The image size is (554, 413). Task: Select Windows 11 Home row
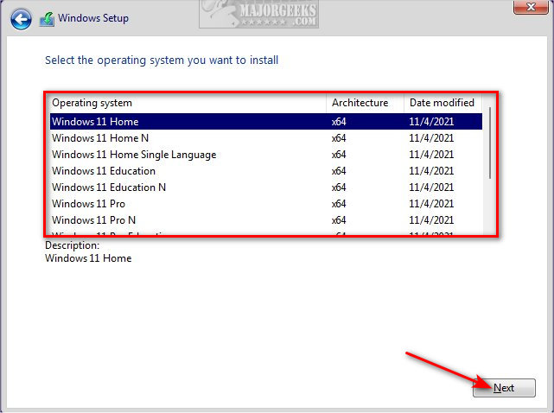(x=266, y=122)
